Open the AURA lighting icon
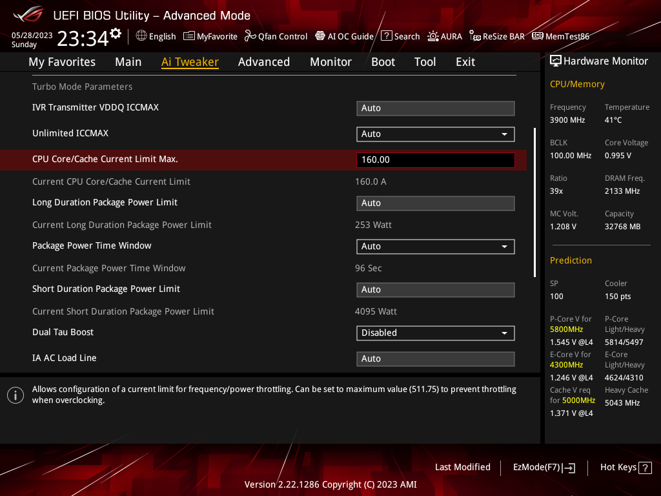661x496 pixels. tap(433, 36)
